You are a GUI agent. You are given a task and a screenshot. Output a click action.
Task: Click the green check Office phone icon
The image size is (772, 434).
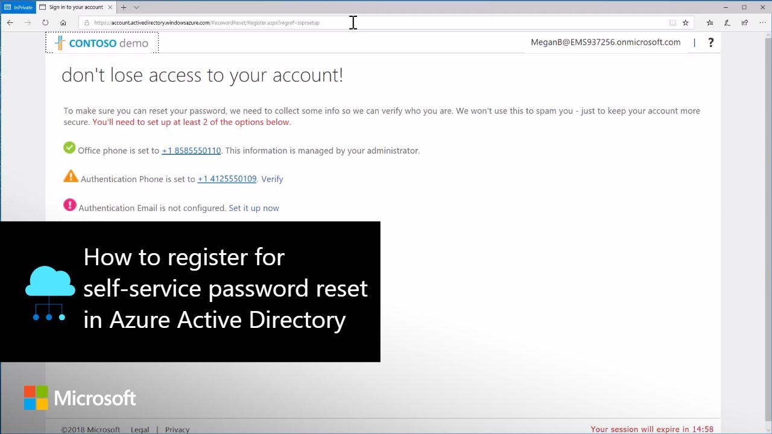[69, 148]
